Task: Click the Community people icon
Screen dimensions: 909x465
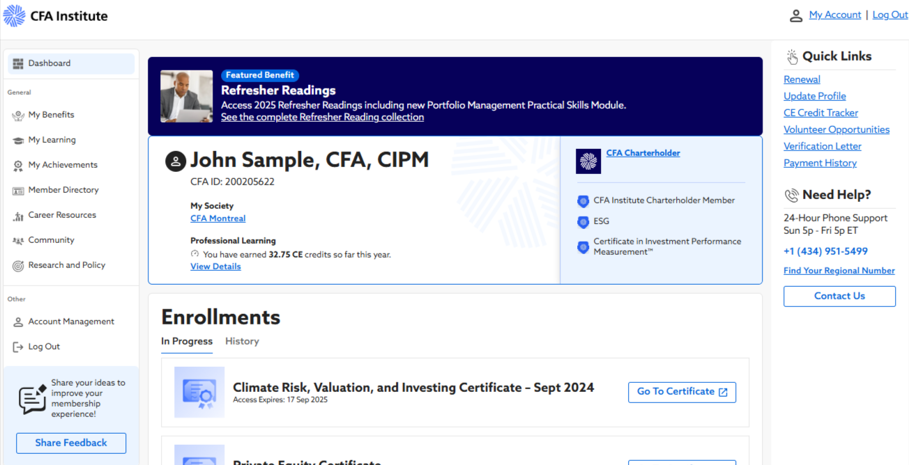Action: click(18, 241)
